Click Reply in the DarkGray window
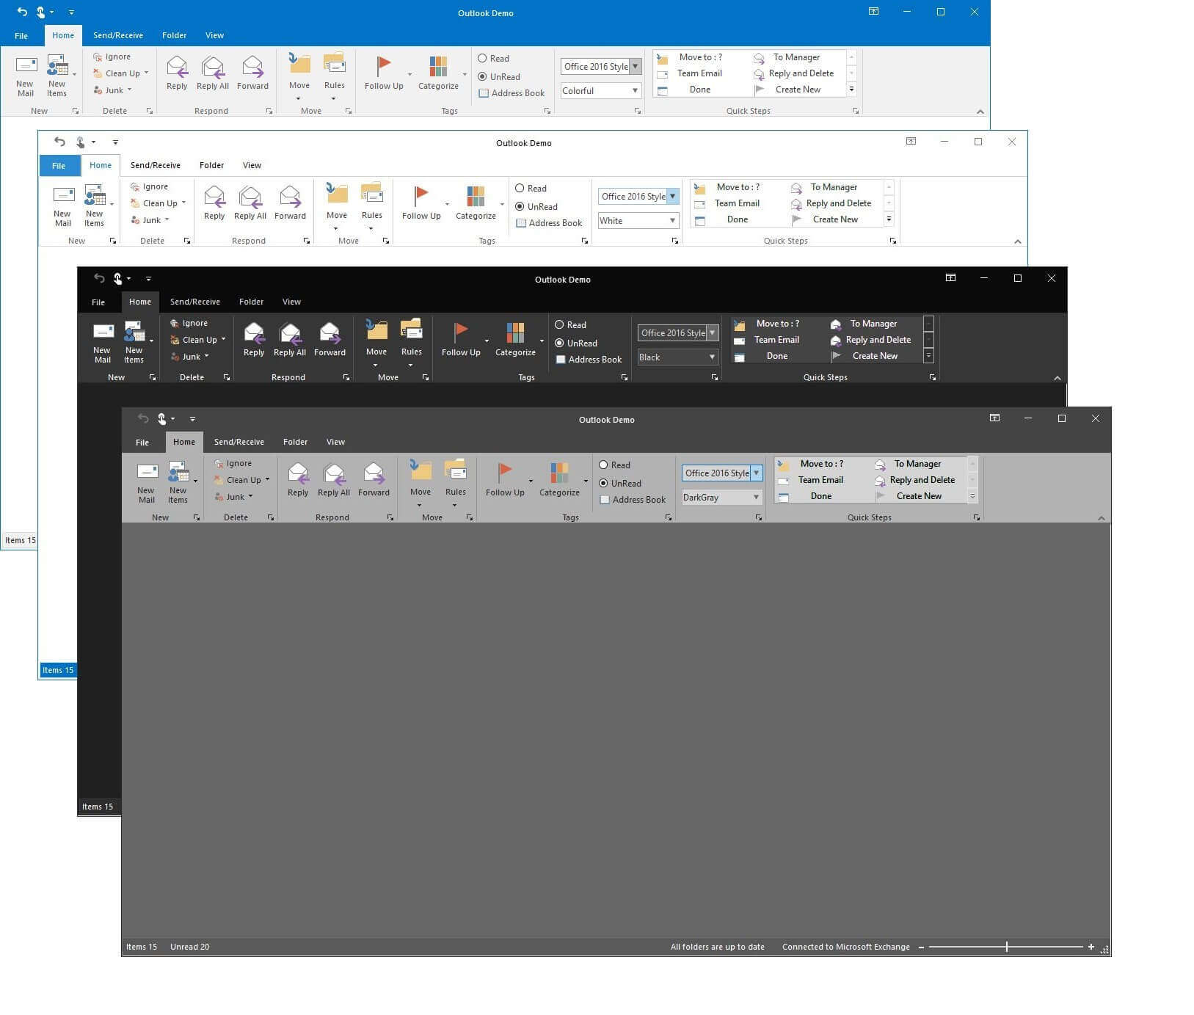Viewport: 1194px width, 1015px height. click(x=298, y=481)
